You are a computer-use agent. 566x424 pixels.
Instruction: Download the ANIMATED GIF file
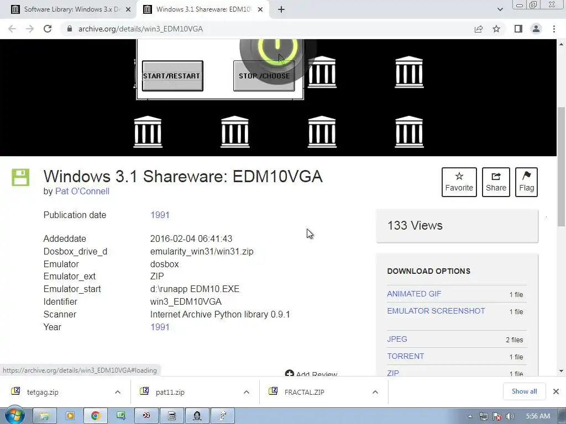point(414,294)
